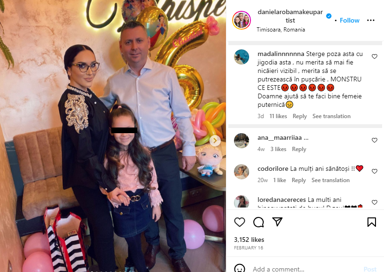This screenshot has width=384, height=272.
Task: See translation of codorilore's comment
Action: pos(330,180)
